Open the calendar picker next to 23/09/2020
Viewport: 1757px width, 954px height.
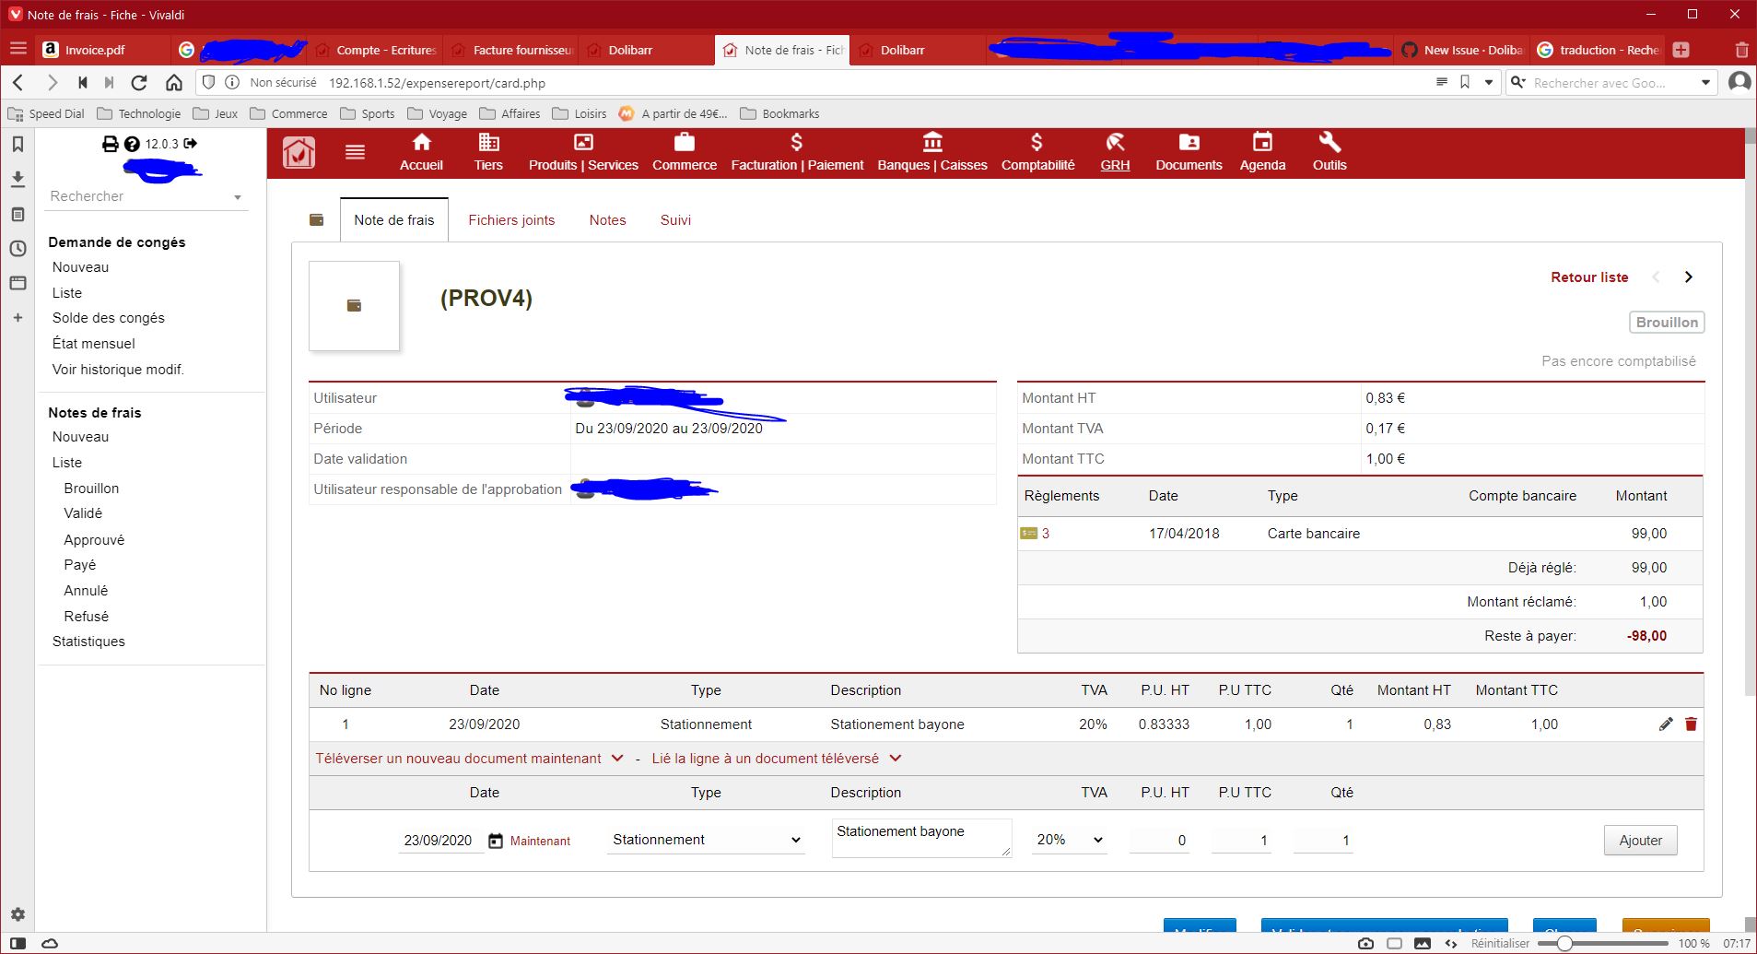tap(495, 840)
